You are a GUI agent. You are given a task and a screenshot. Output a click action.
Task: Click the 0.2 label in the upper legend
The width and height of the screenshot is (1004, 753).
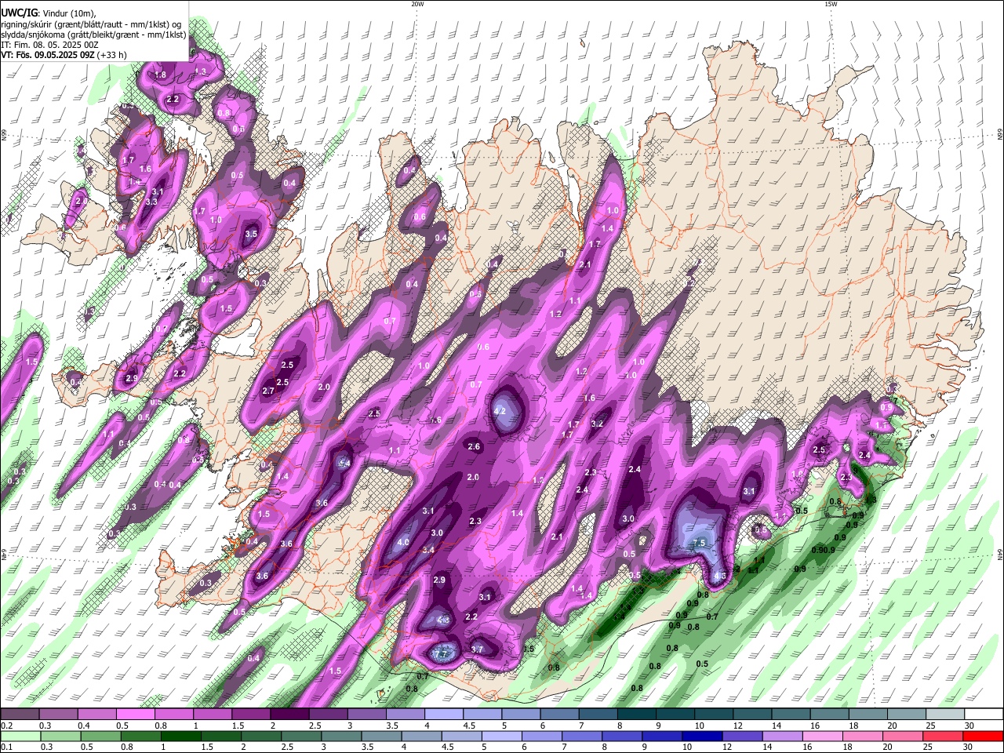tap(6, 726)
